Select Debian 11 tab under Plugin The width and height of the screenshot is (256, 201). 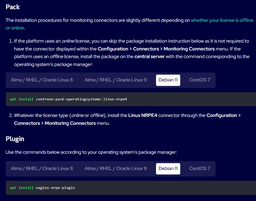pos(168,169)
